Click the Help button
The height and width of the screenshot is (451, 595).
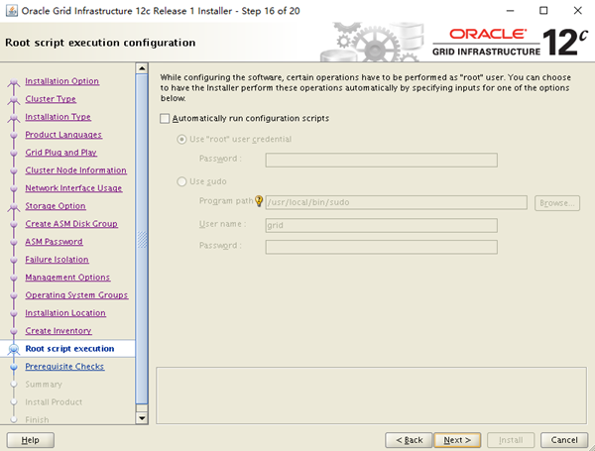point(31,440)
